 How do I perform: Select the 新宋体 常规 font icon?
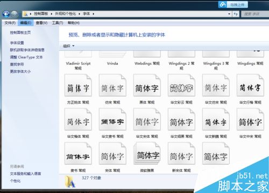click(181, 153)
